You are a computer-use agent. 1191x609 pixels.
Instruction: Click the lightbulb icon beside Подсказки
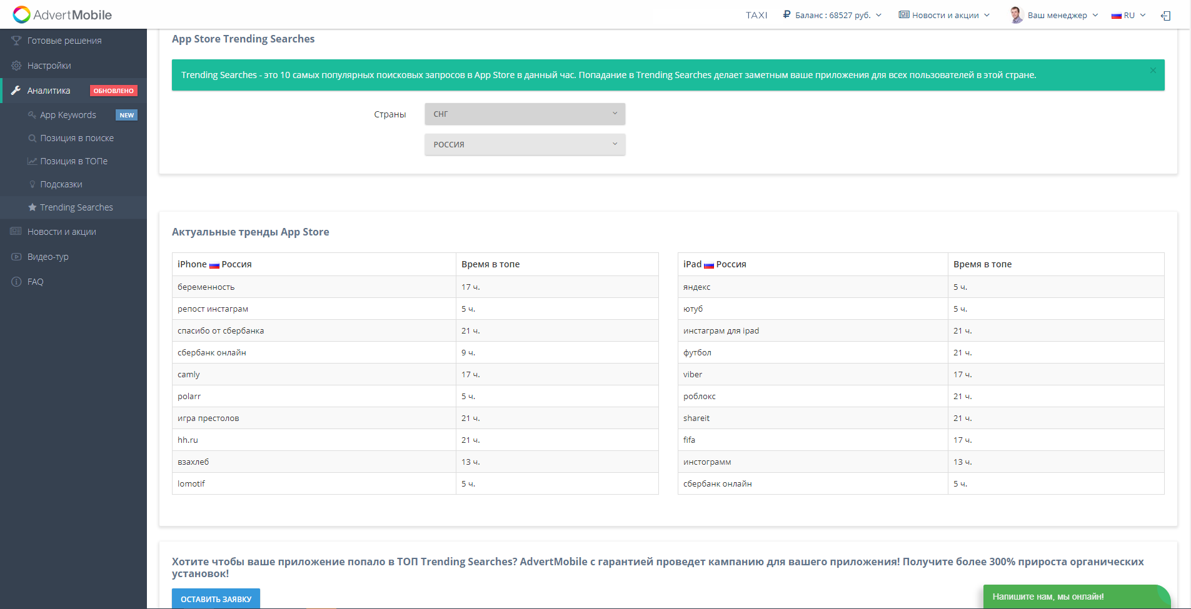coord(32,184)
